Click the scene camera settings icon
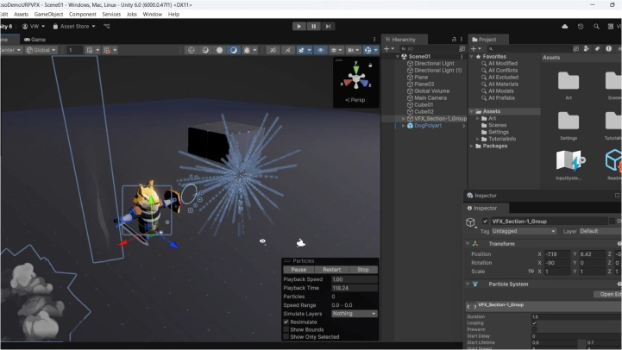Screen dimensions: 622x350 click(x=350, y=50)
